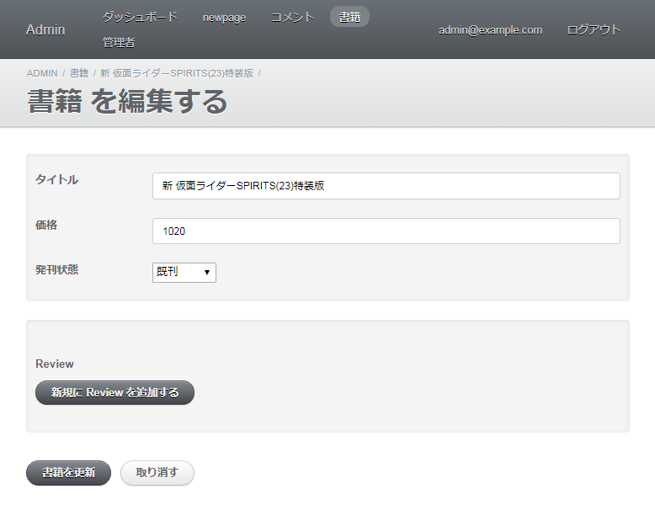The height and width of the screenshot is (510, 655).
Task: Click the 価格 field label
Action: pos(46,225)
